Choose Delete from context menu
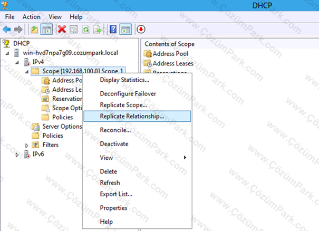The height and width of the screenshot is (231, 319). pos(137,171)
